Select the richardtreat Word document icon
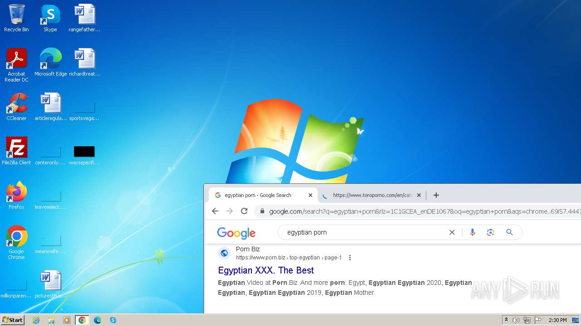581x326 pixels. (84, 62)
